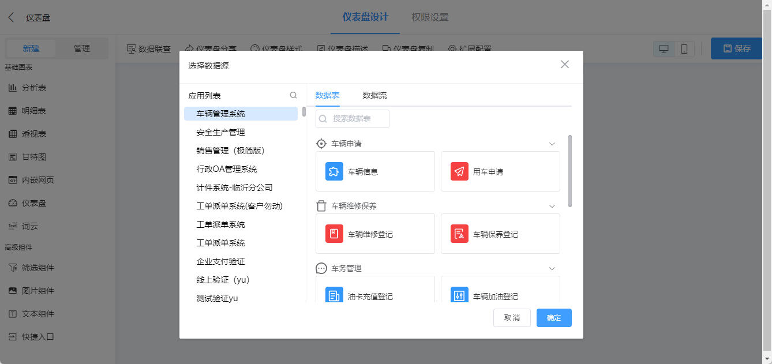Collapse the 车辆申请 group
The height and width of the screenshot is (364, 772).
(552, 144)
